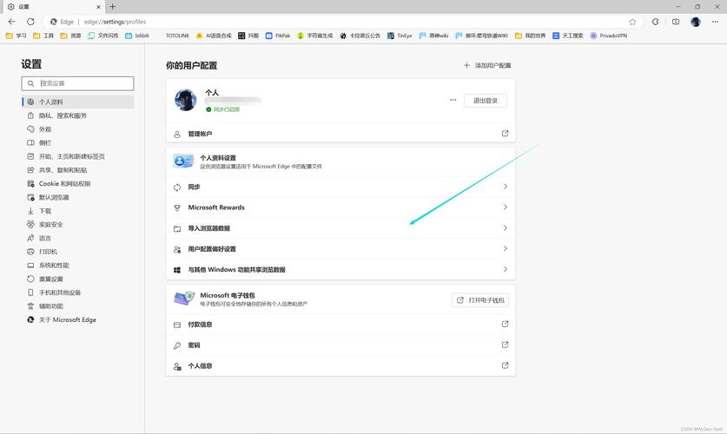
Task: Open the Edge settings and more menu
Action: pos(715,22)
